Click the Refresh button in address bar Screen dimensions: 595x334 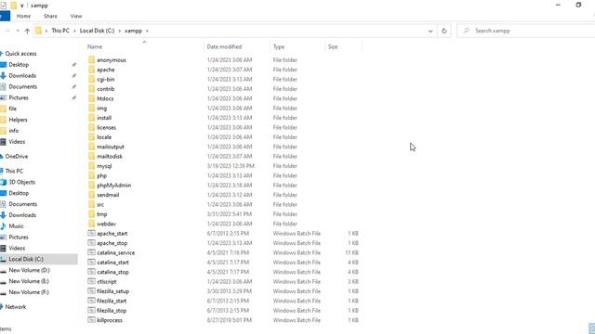[444, 31]
